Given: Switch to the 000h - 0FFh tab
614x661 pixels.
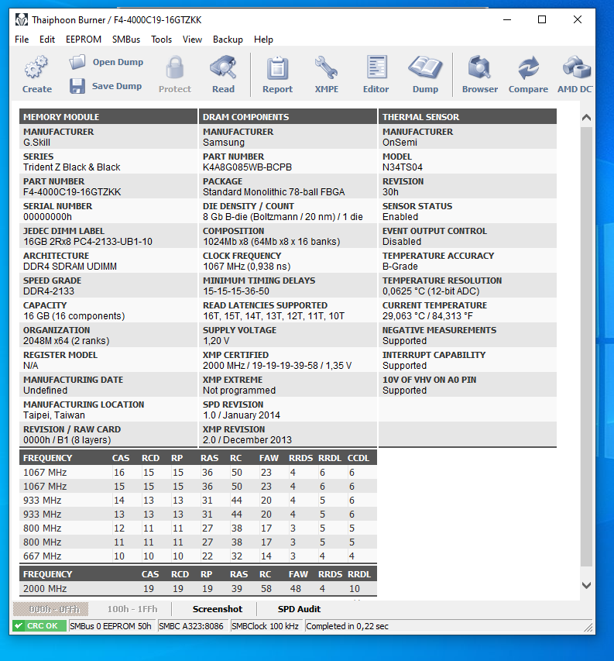Looking at the screenshot, I should click(50, 609).
